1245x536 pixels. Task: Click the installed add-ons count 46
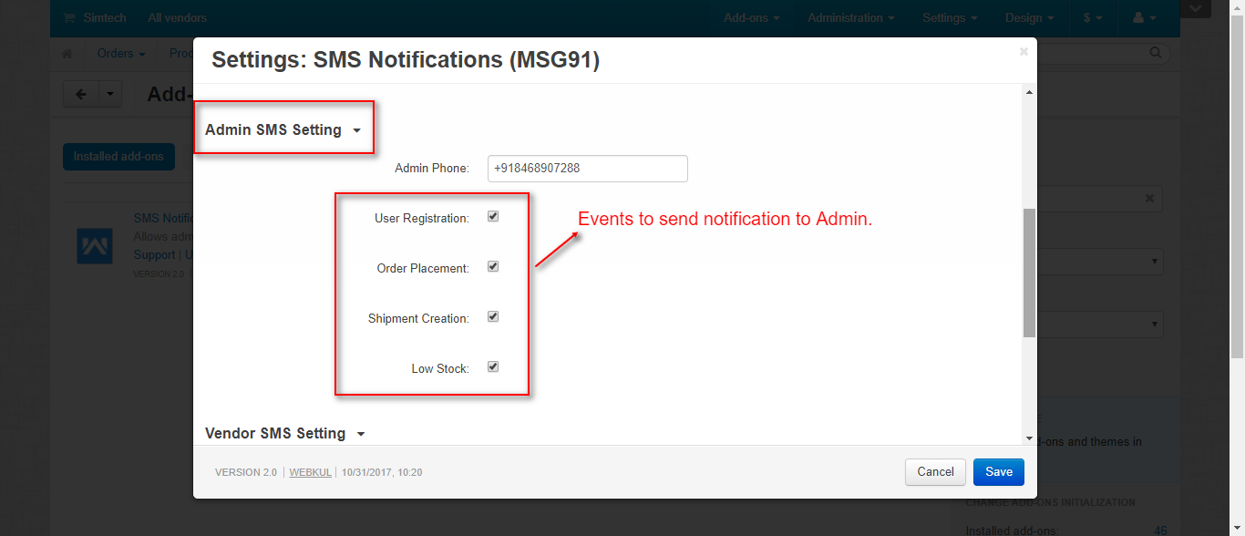point(1160,531)
